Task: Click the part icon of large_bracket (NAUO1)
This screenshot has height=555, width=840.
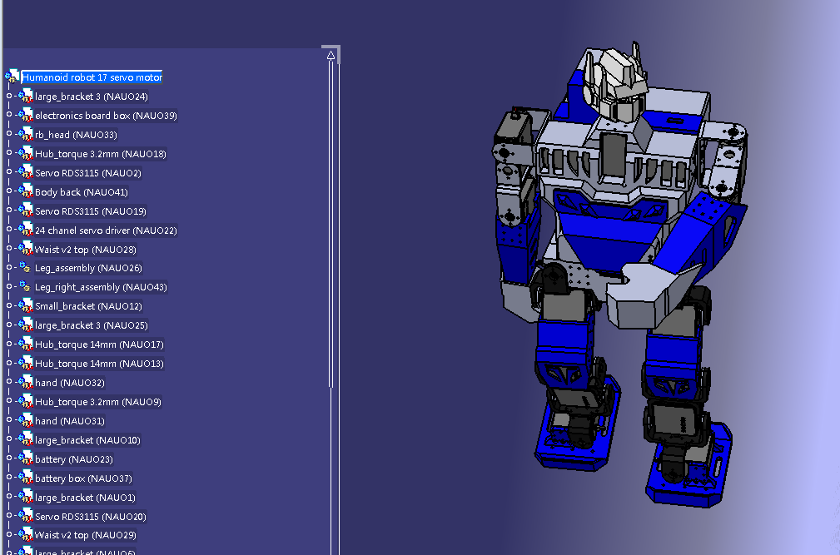Action: coord(25,498)
